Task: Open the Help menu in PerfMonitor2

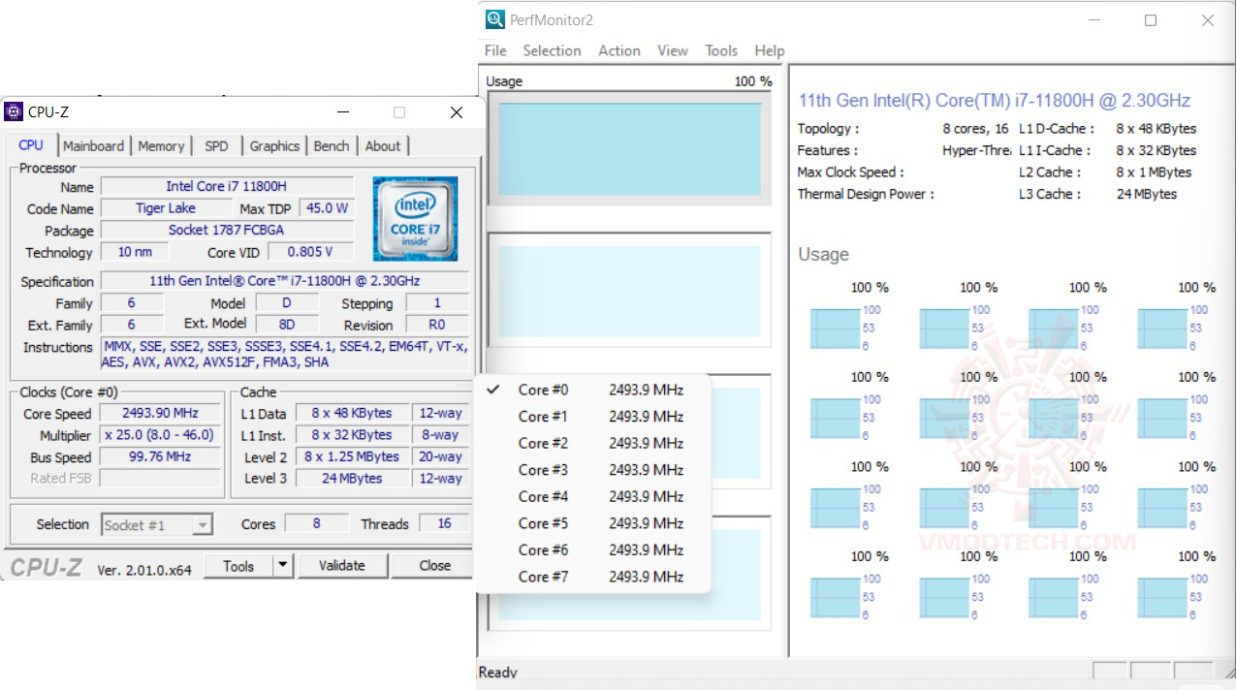Action: coord(770,50)
